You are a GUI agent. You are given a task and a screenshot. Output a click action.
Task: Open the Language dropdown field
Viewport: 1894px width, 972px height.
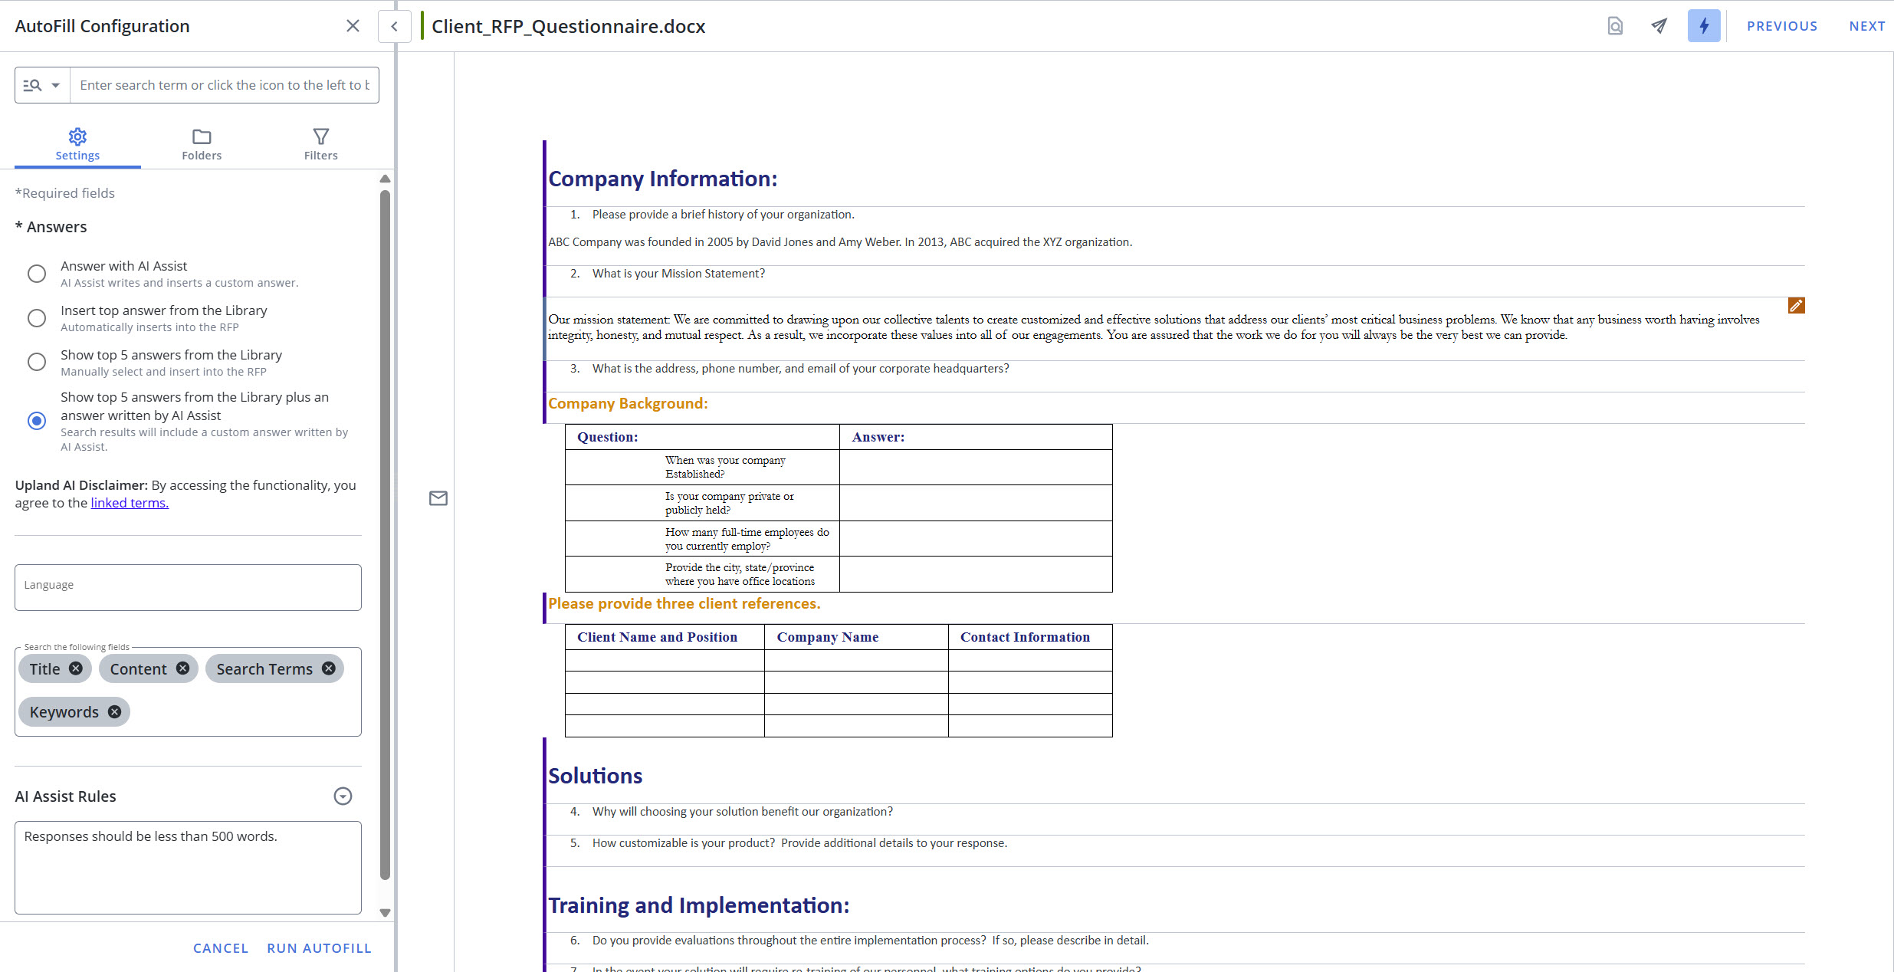[188, 587]
